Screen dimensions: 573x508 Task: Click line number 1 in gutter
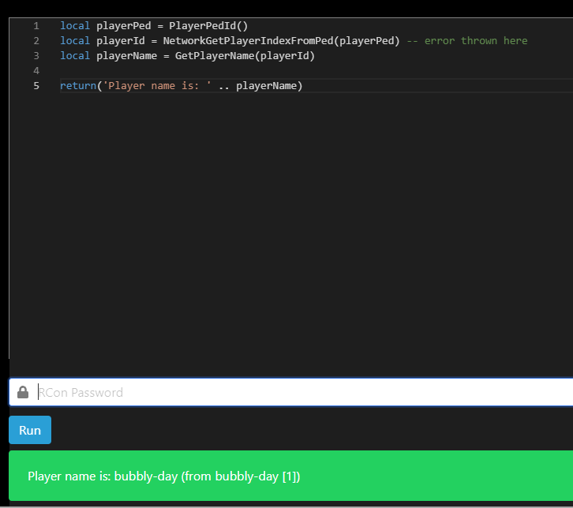click(36, 26)
